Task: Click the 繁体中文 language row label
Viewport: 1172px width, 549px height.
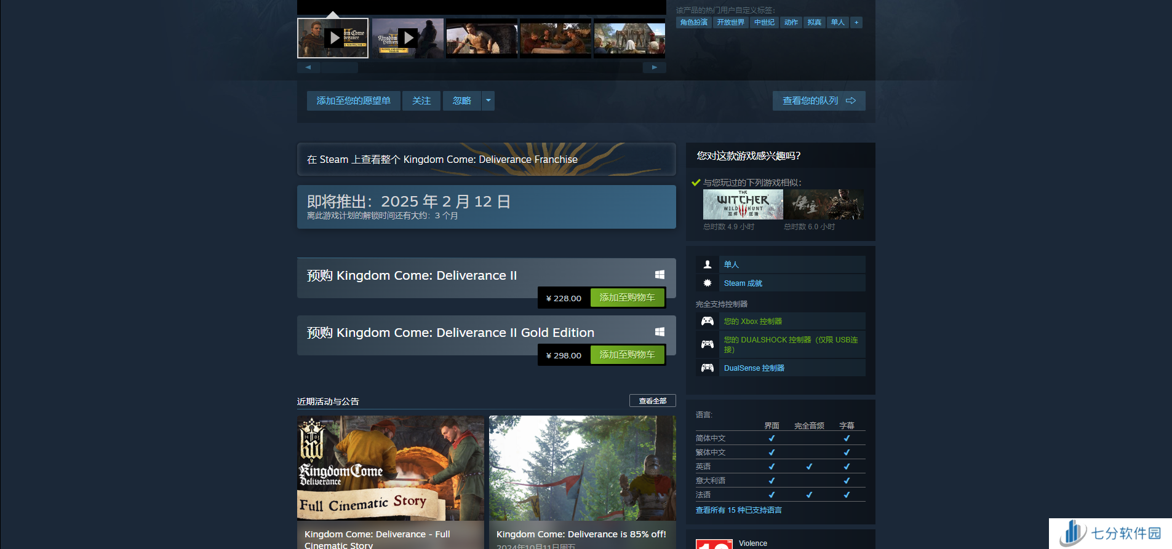Action: (x=711, y=452)
